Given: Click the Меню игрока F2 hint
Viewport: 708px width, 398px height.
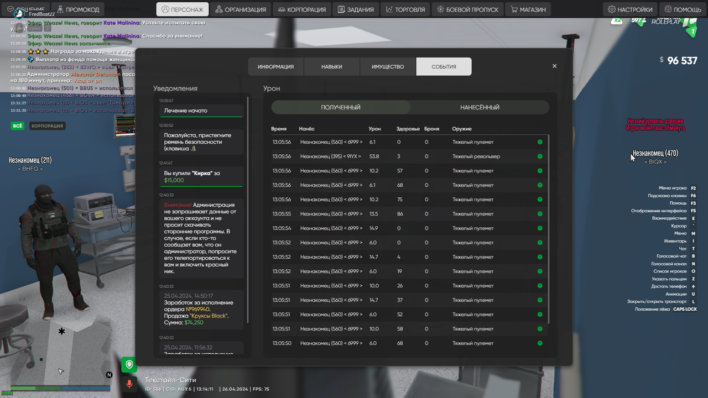Looking at the screenshot, I should coord(678,188).
